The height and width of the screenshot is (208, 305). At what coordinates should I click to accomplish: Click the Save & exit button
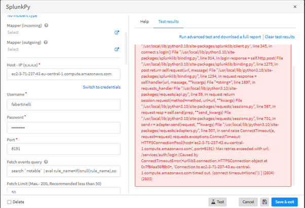tap(285, 201)
